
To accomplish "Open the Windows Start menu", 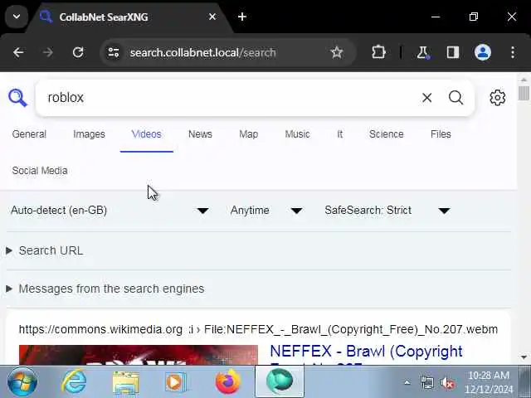I will 22,382.
